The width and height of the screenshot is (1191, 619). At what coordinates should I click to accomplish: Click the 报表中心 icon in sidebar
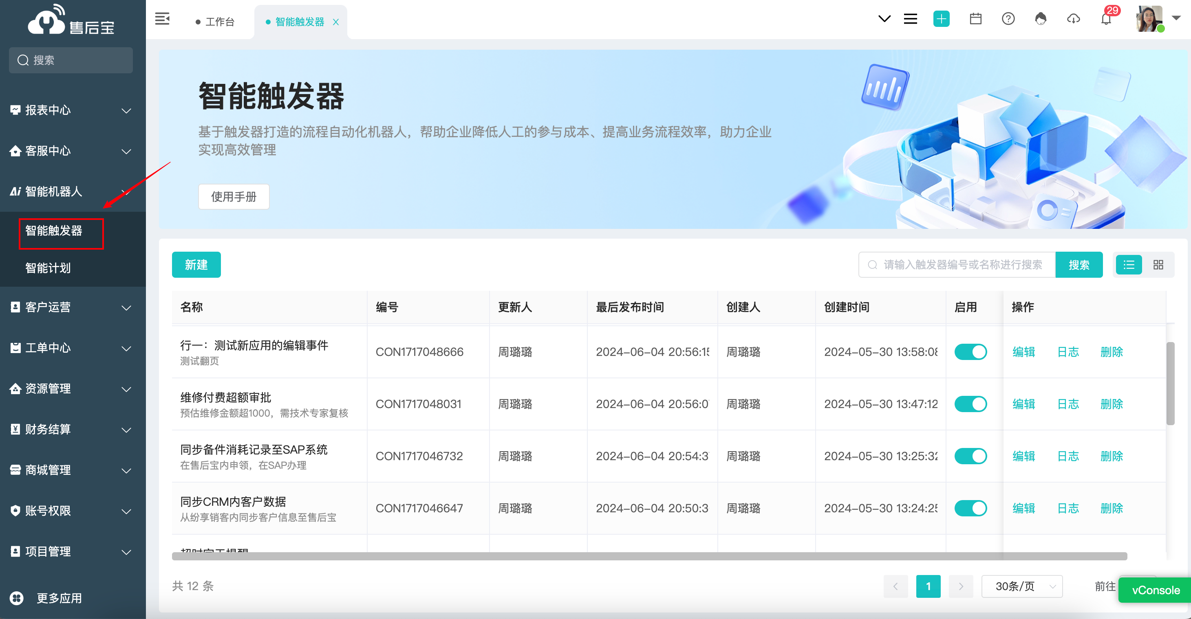coord(15,110)
